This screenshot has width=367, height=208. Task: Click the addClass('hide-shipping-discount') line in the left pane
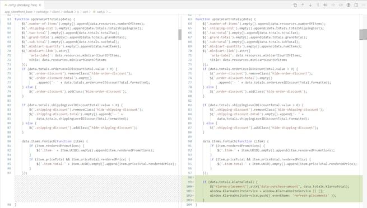coord(83,127)
